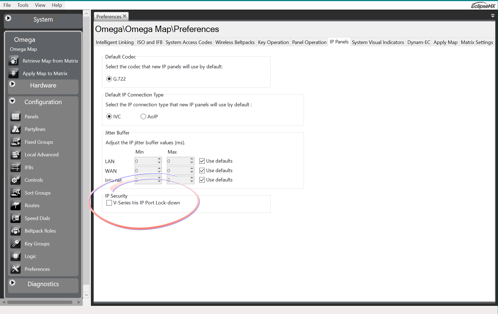Select the Fixed Groups icon
This screenshot has height=314, width=498.
click(x=16, y=142)
